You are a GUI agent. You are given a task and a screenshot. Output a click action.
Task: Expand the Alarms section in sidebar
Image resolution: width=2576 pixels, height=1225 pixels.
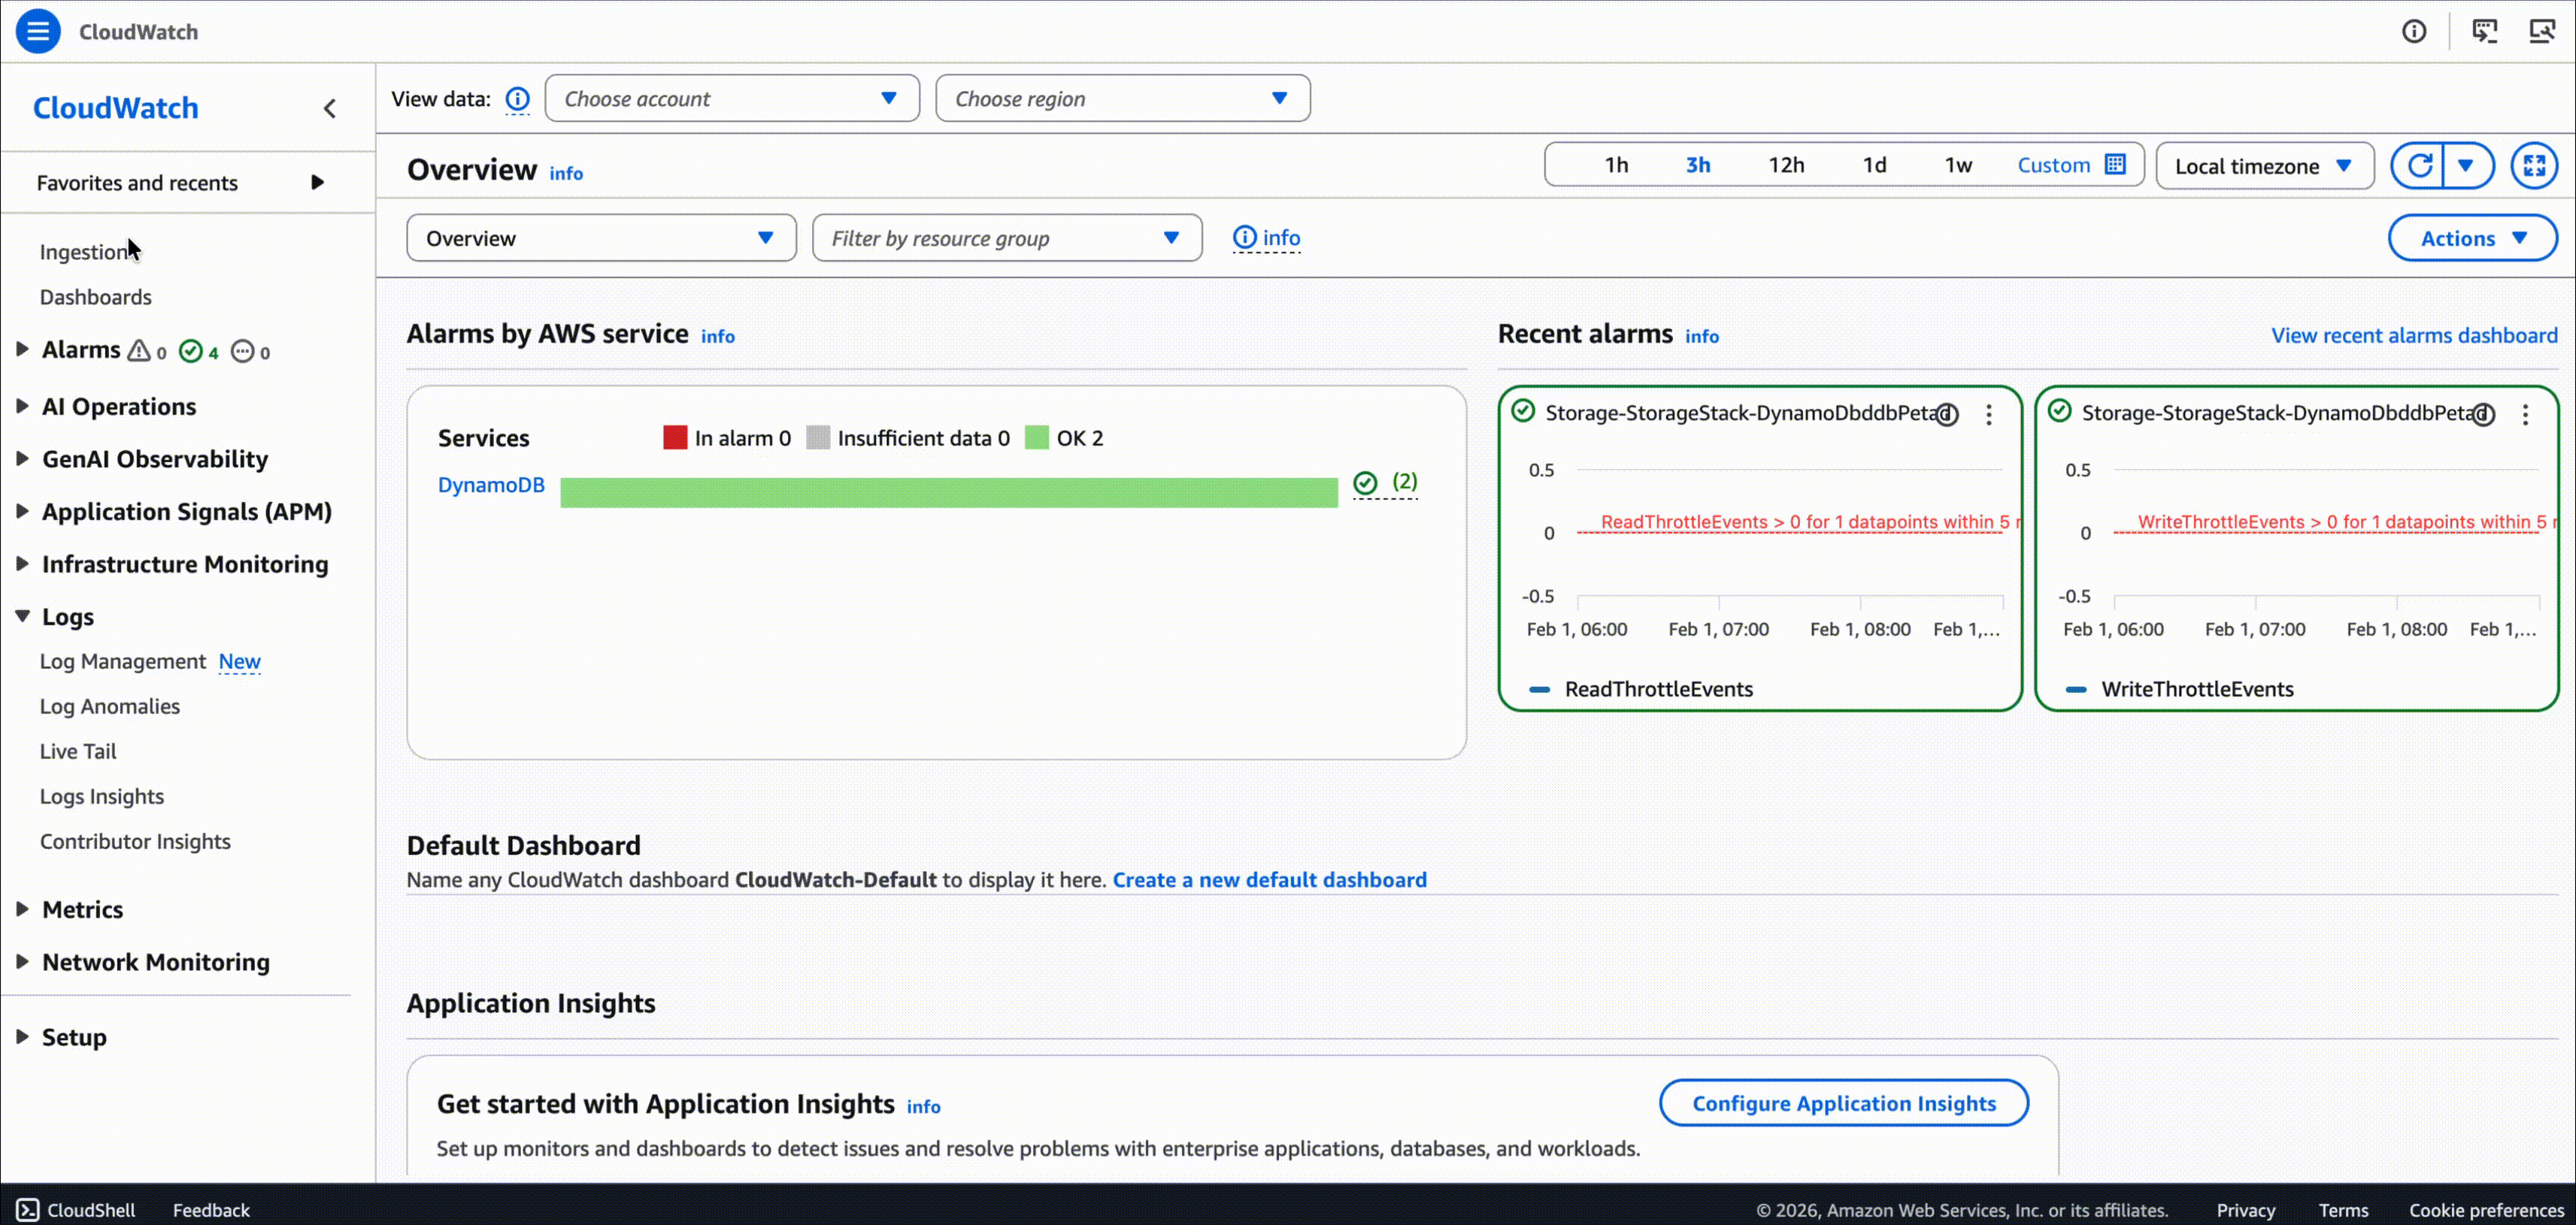click(x=23, y=349)
